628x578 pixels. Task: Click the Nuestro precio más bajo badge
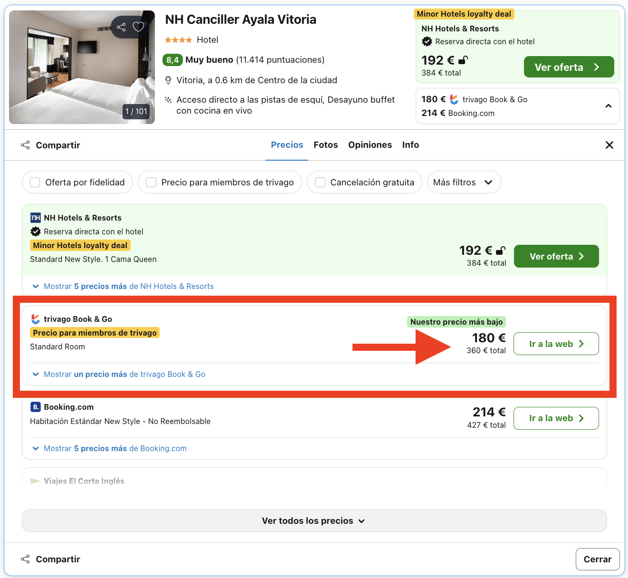[457, 322]
